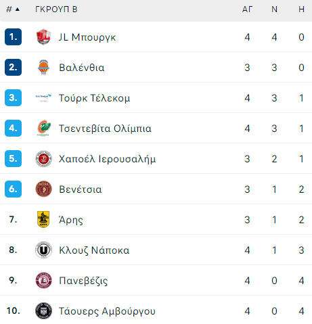Click the Βαλένθια basketball logo
Viewport: 312px width, 324px height.
click(43, 67)
